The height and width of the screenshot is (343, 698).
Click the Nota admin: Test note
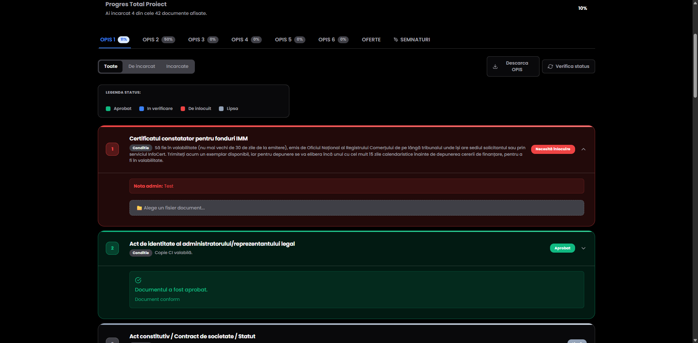357,186
